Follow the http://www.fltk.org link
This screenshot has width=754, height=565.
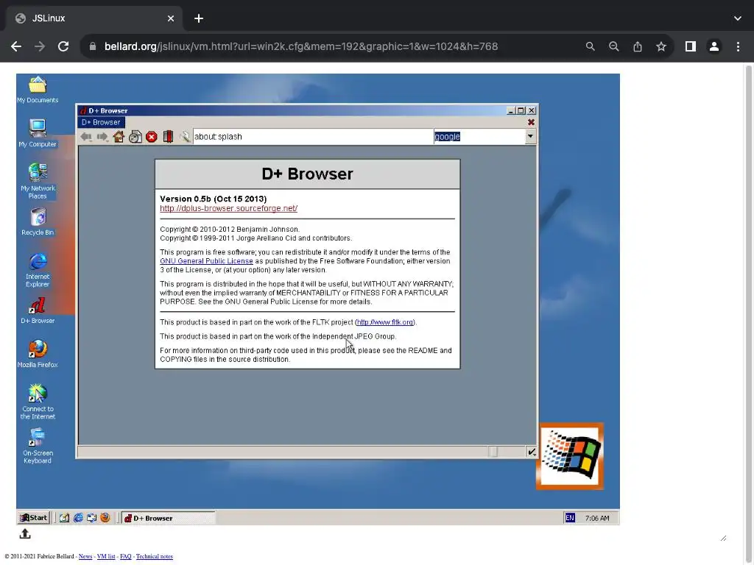click(384, 322)
